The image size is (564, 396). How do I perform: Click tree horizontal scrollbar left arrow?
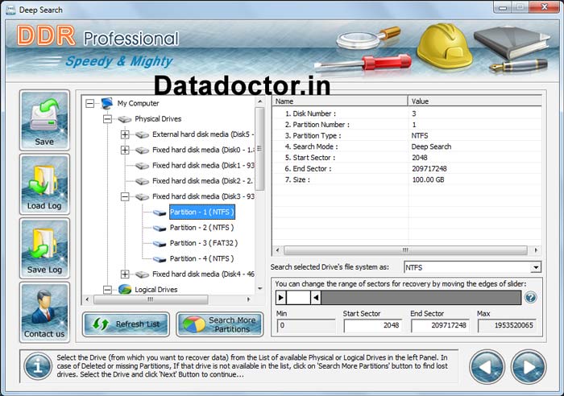87,299
